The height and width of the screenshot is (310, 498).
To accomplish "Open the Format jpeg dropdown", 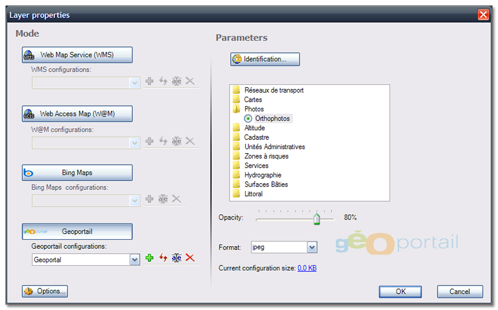I will [312, 247].
